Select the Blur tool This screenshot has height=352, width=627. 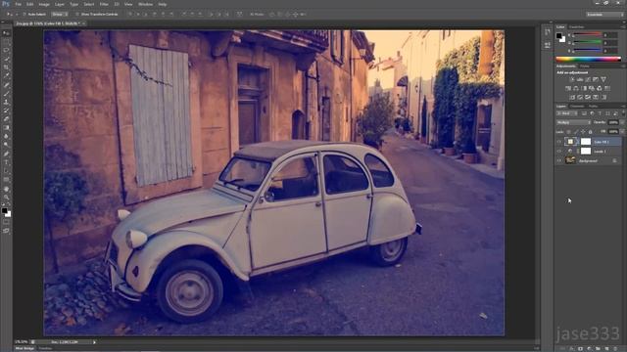tap(6, 137)
